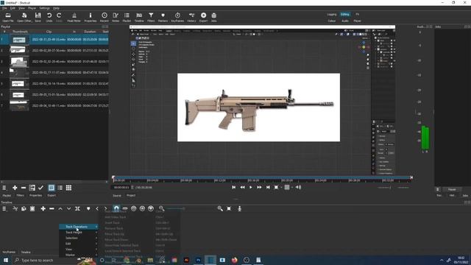Select the Logging layout button
Viewport: 471px width, 265px height.
click(x=332, y=15)
